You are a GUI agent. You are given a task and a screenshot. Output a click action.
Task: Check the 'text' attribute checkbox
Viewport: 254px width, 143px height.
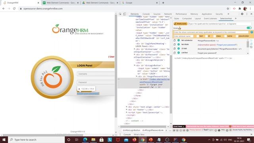[x=198, y=36]
